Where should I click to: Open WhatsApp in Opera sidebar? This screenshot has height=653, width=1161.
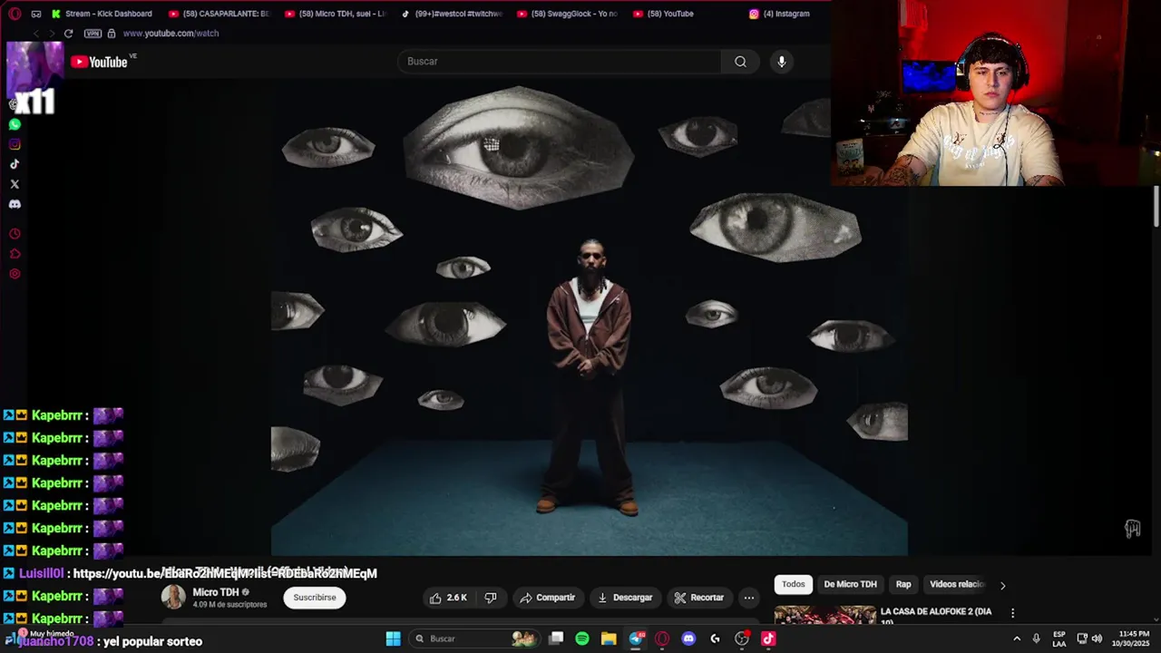pos(15,124)
